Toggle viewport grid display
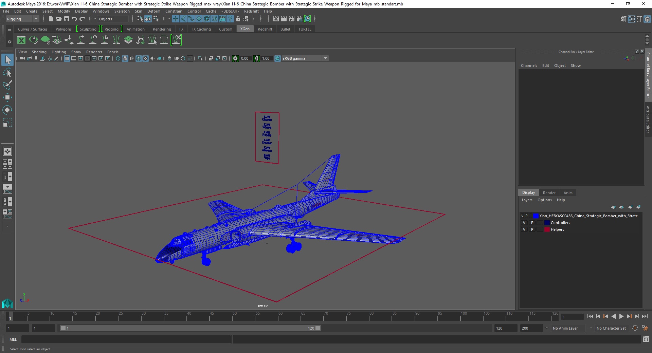Screen dimensions: 652x353 [x=67, y=58]
